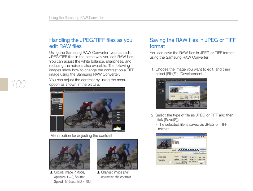Click the Default button in the large Save dialog
253x191 pixels.
point(201,163)
